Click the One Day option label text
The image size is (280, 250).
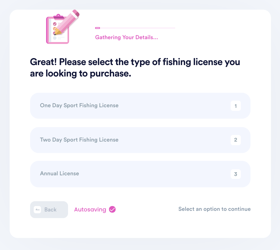tap(79, 105)
